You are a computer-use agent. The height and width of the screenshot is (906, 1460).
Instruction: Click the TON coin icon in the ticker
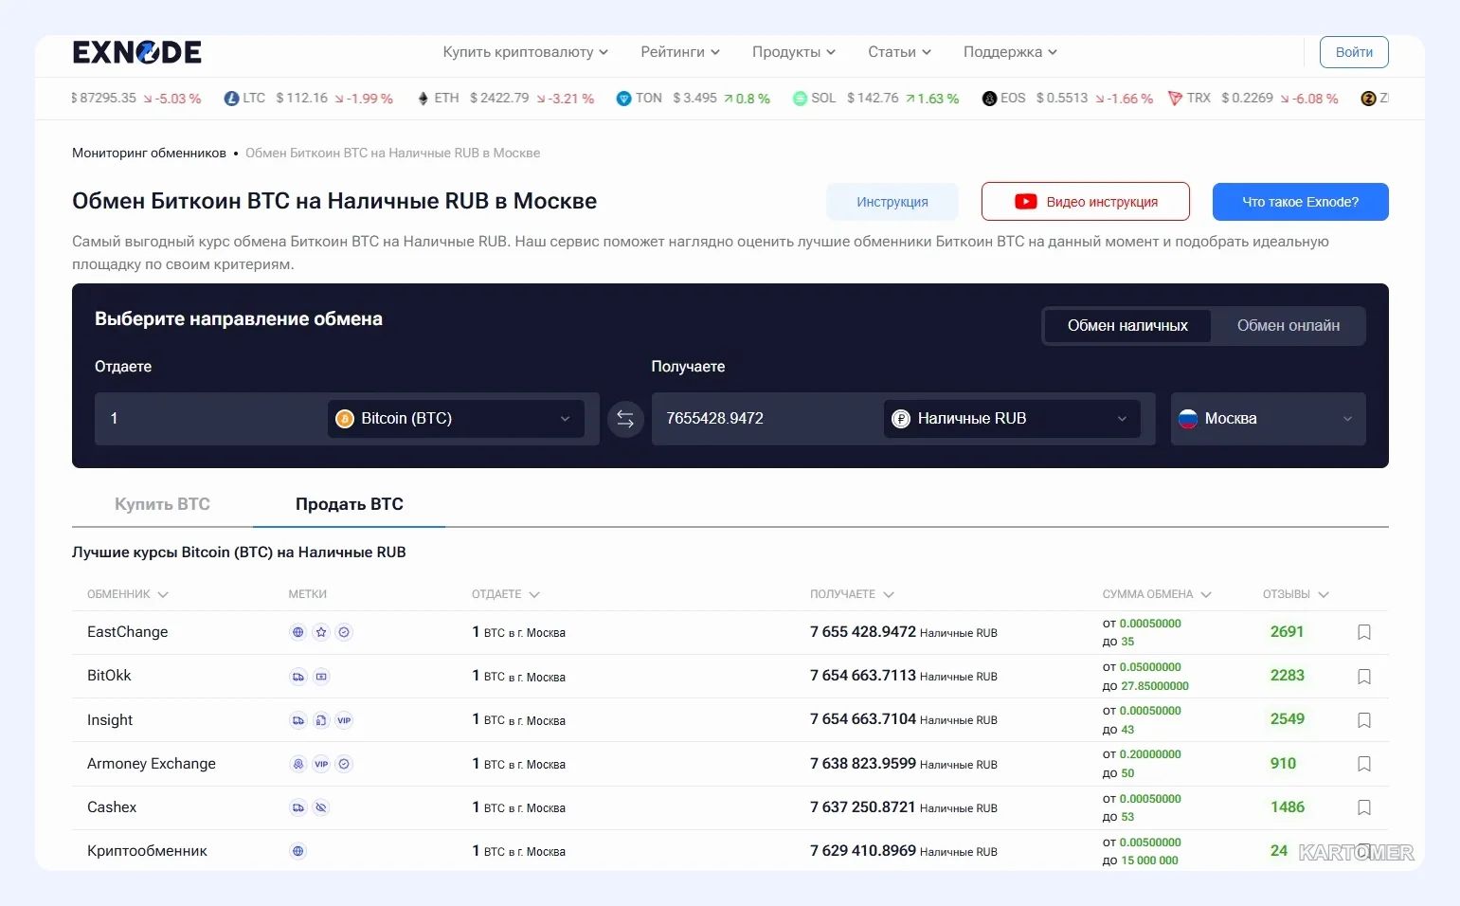tap(623, 99)
